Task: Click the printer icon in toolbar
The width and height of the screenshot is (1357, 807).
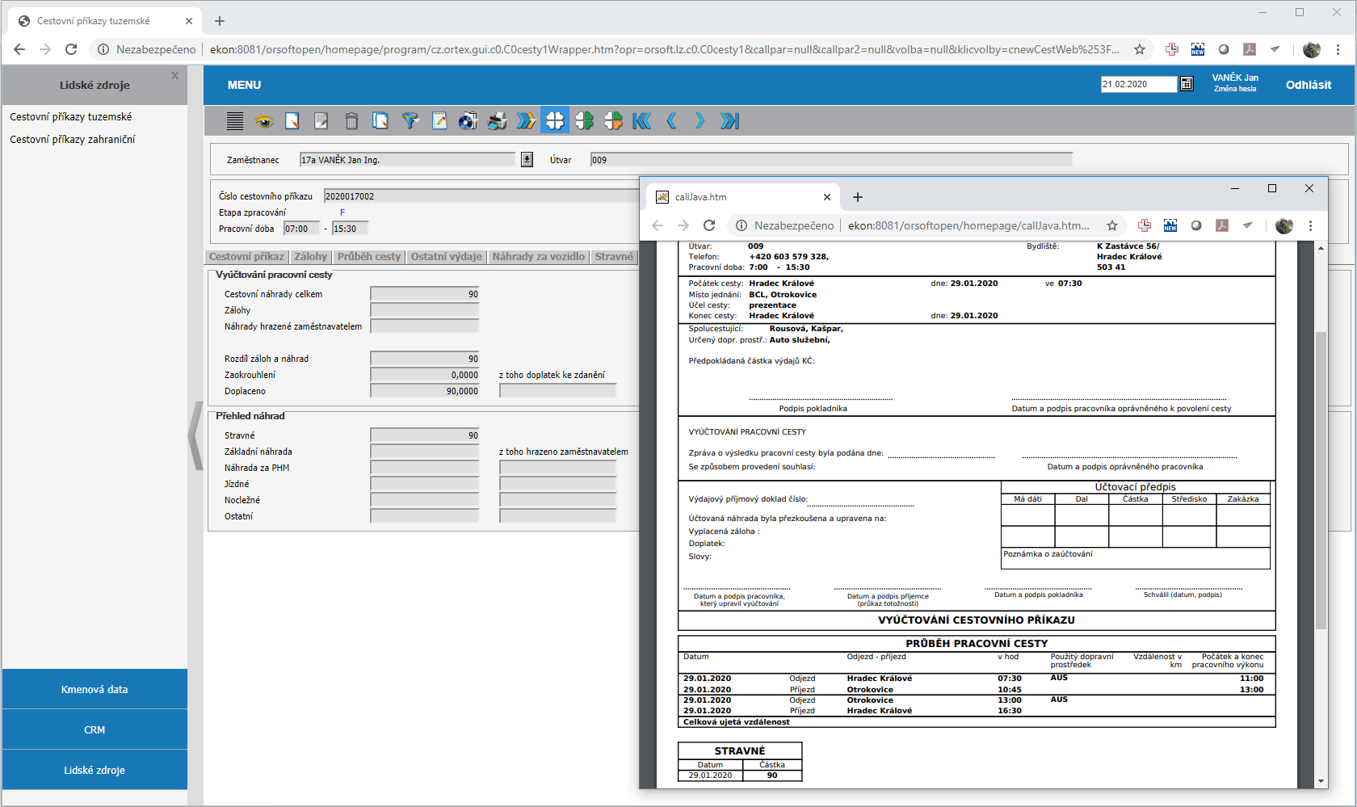Action: (x=497, y=121)
